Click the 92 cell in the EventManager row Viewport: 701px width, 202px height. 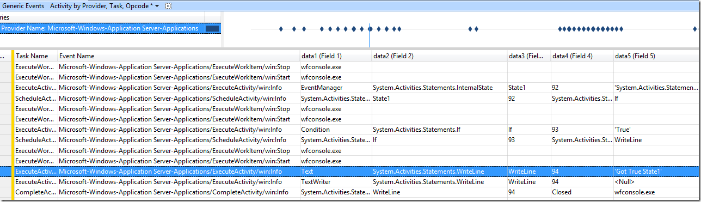[582, 88]
